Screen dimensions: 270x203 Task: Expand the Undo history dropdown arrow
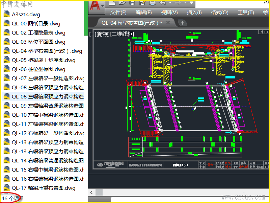pos(170,3)
